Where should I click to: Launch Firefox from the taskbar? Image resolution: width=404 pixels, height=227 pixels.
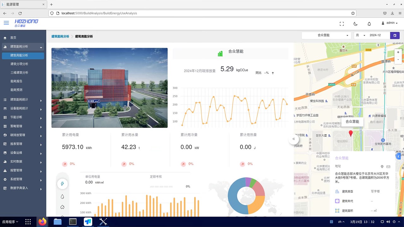(42, 222)
